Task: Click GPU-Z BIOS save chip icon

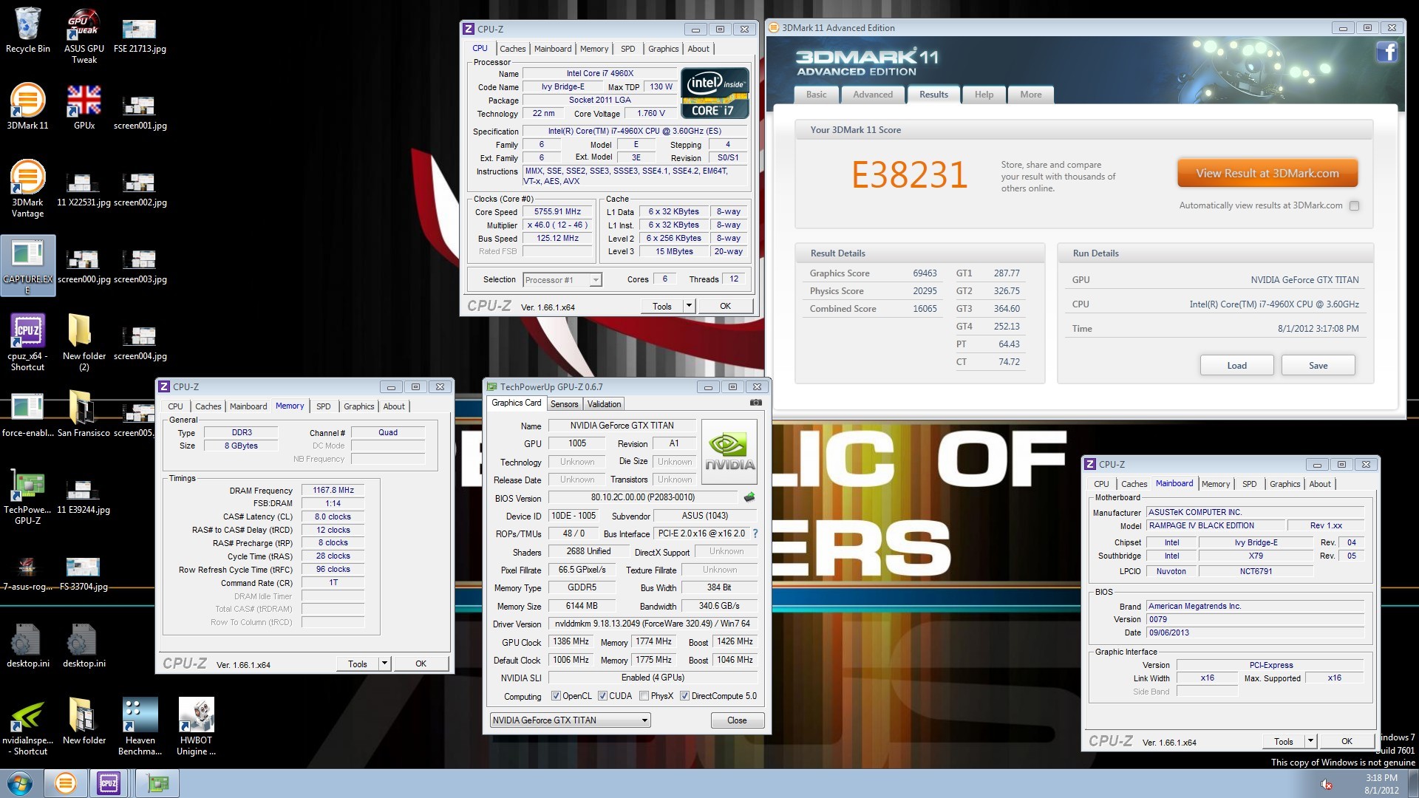Action: click(749, 497)
